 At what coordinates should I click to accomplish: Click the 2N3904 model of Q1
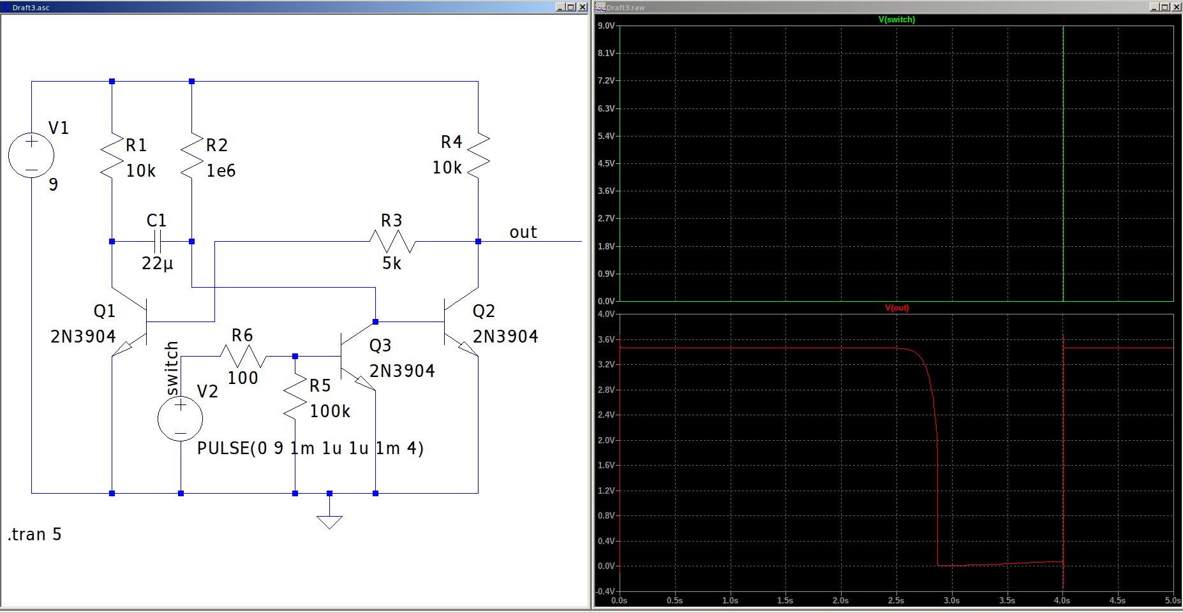tap(84, 337)
